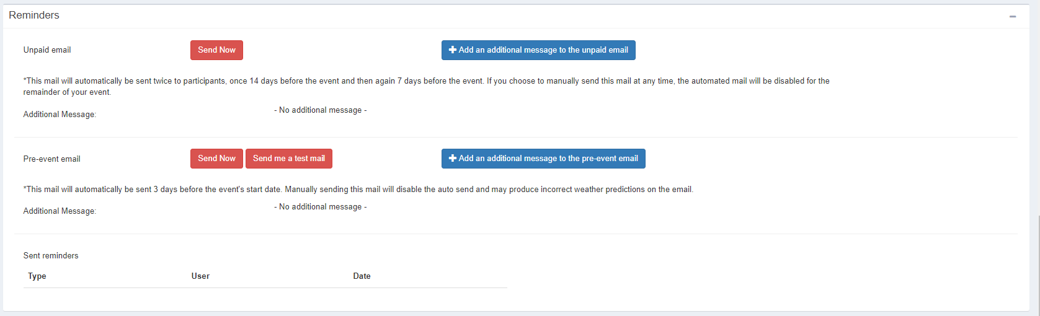Click plus icon on pre-event message button

(x=453, y=159)
